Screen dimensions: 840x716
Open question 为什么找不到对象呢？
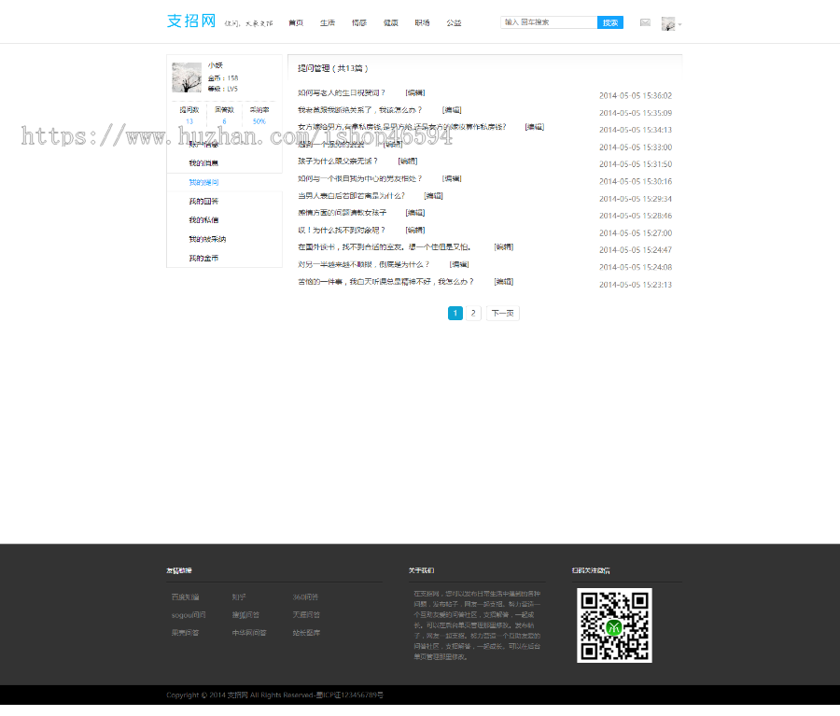pos(342,231)
